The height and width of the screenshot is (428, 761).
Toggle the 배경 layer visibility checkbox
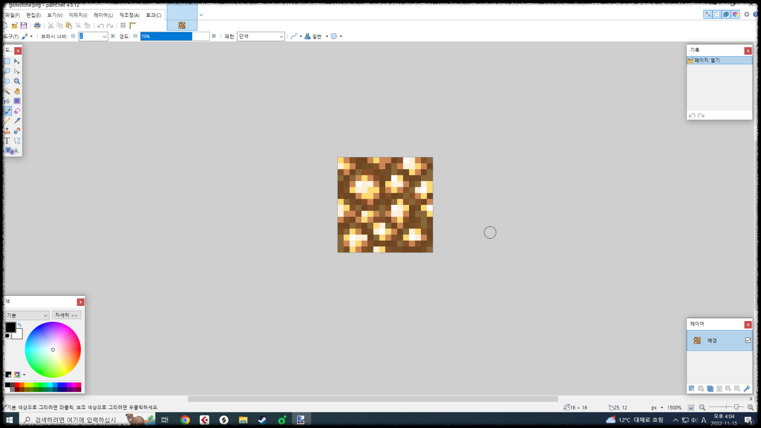coord(748,340)
